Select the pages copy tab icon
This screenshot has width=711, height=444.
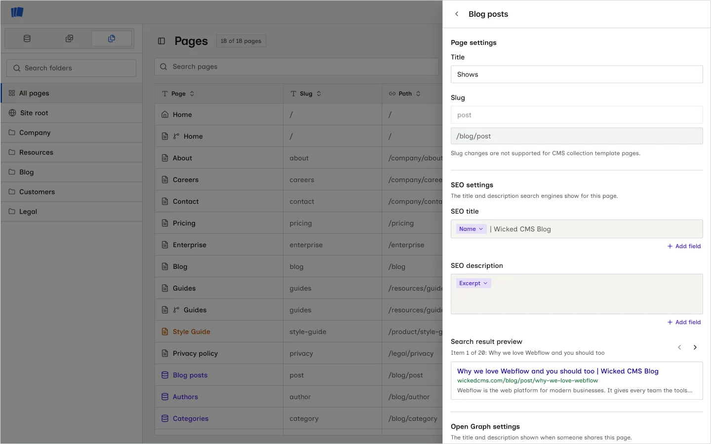(x=112, y=38)
